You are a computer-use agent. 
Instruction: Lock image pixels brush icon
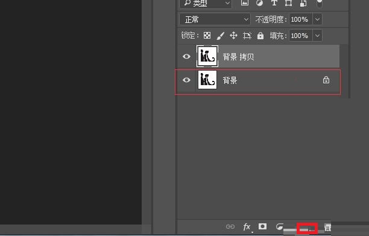pos(220,36)
